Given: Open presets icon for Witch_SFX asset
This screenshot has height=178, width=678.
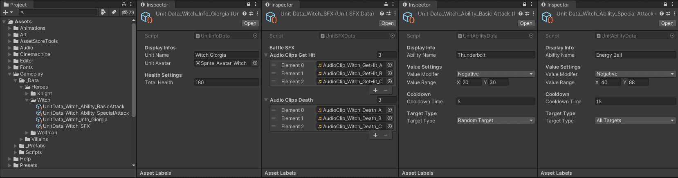Looking at the screenshot, I should click(388, 13).
